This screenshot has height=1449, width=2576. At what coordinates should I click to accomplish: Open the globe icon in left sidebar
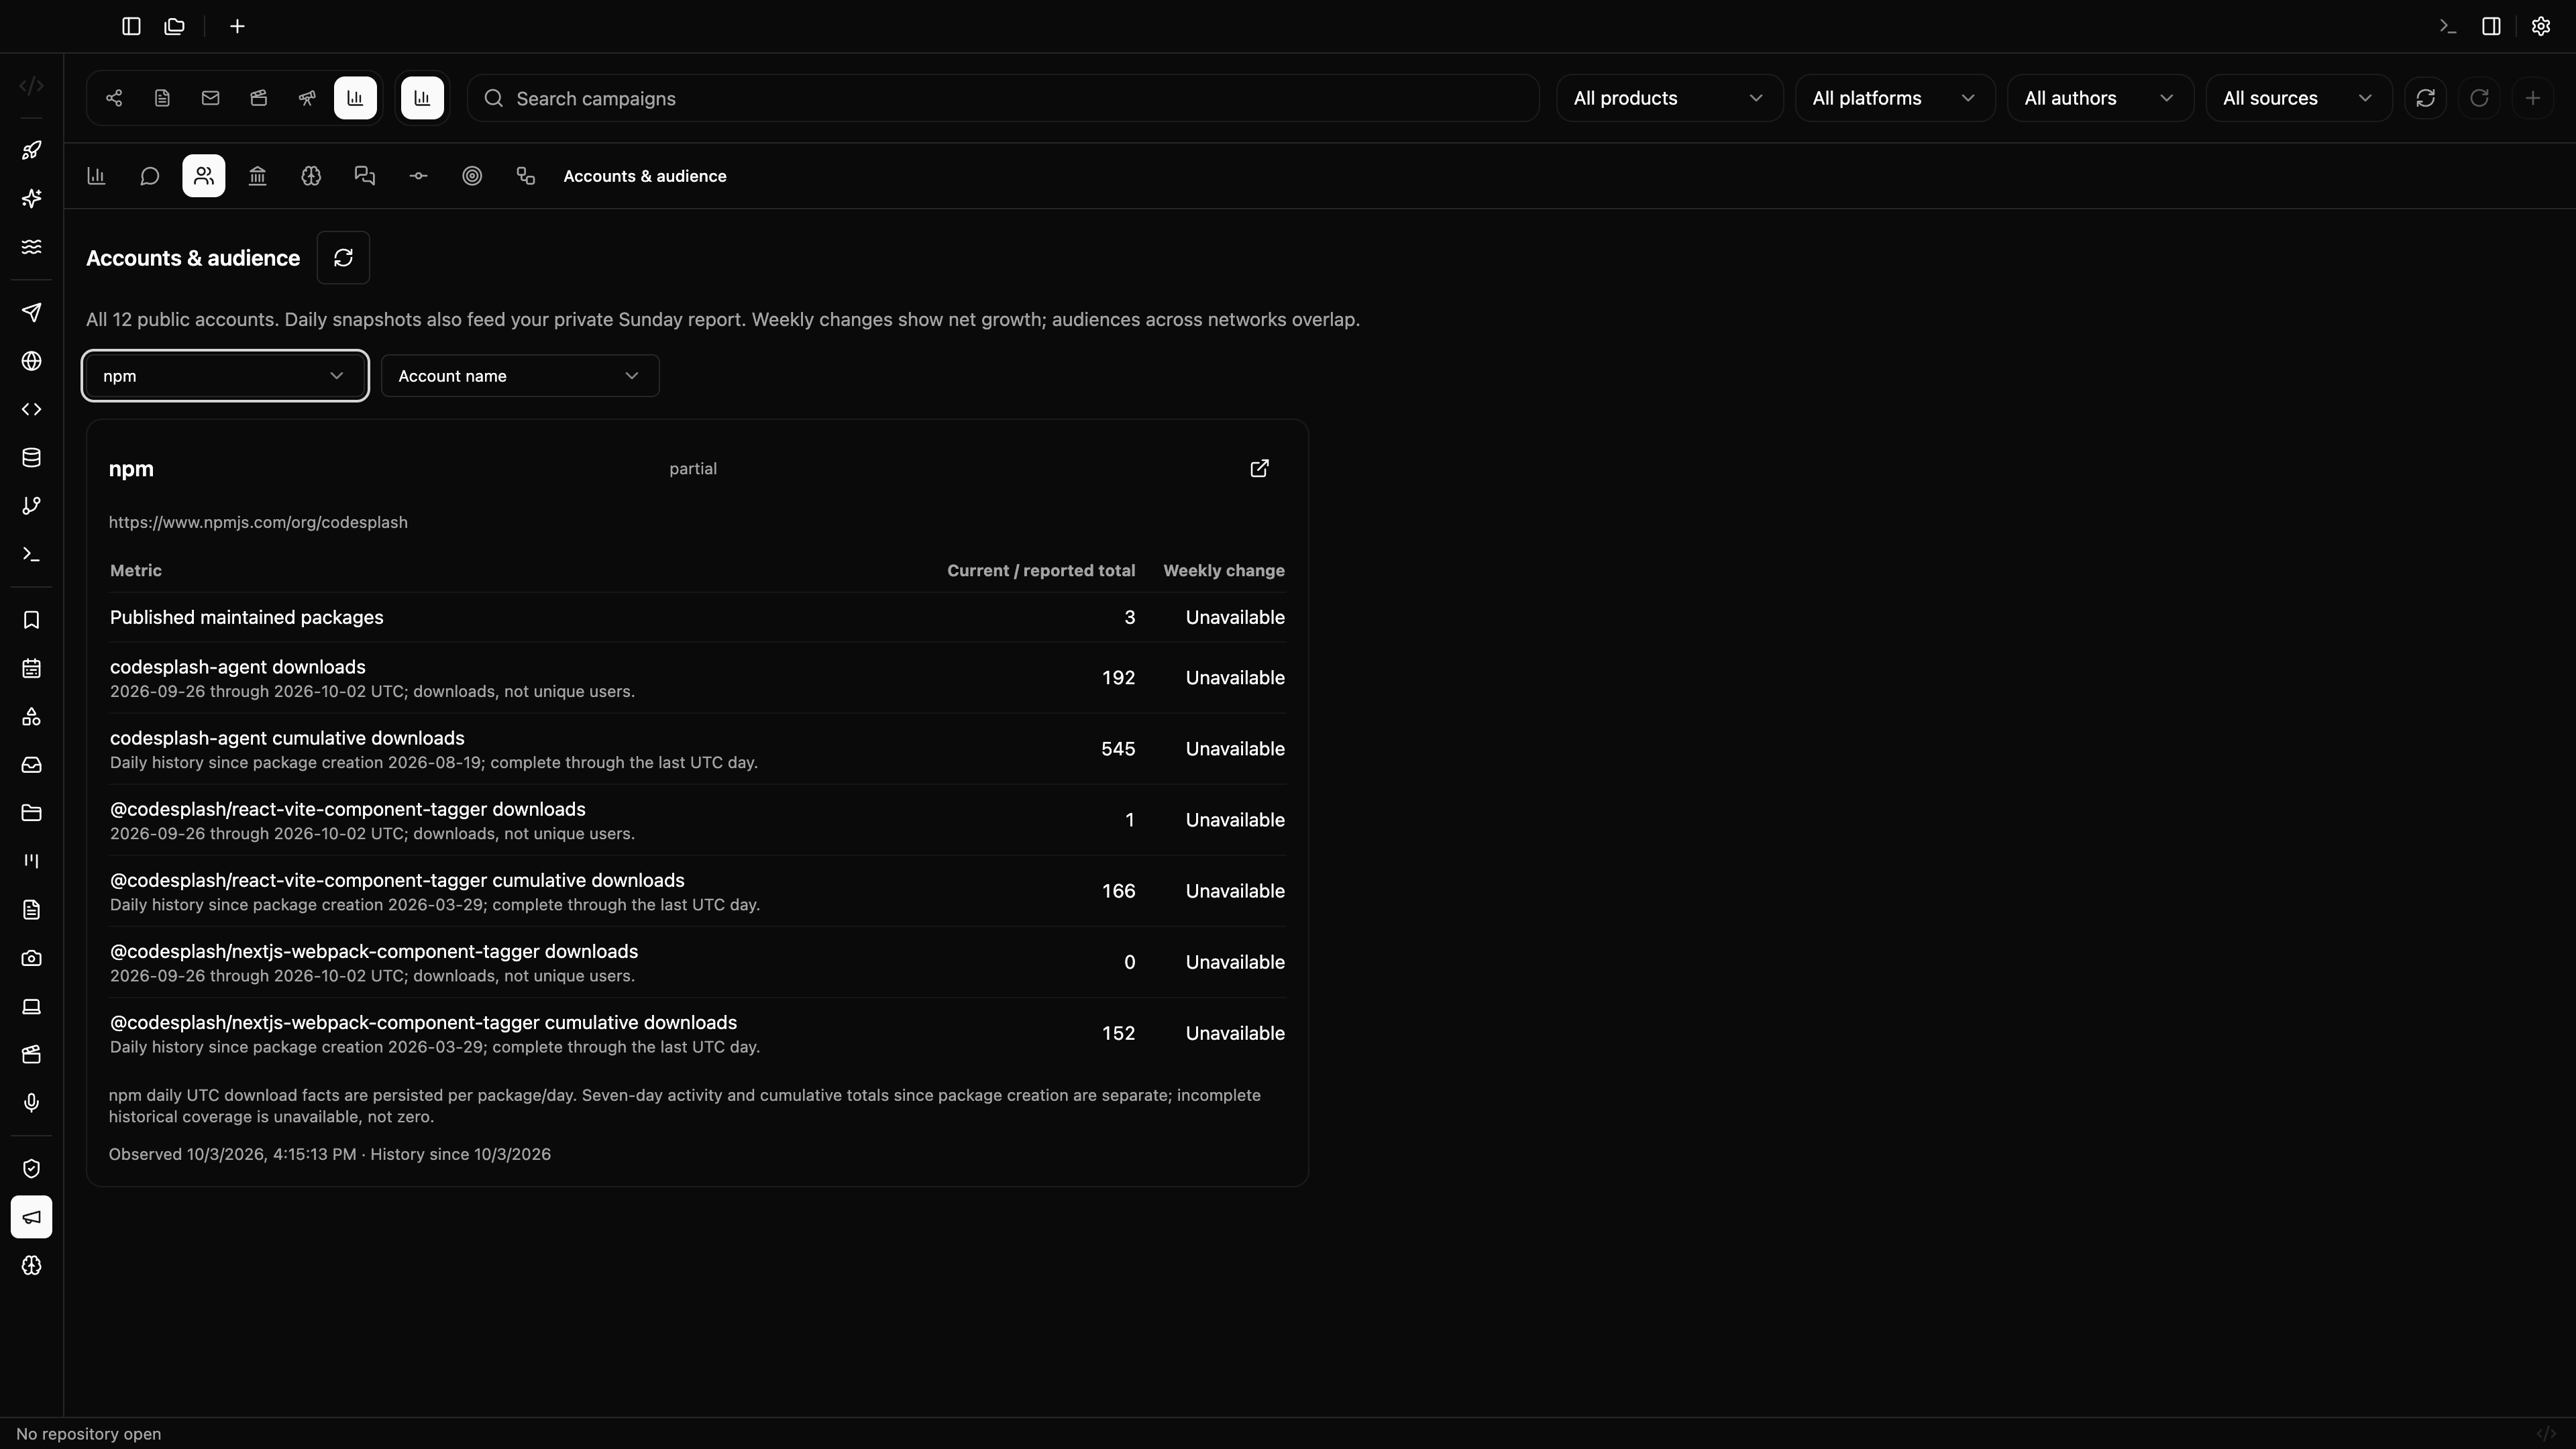[x=32, y=361]
